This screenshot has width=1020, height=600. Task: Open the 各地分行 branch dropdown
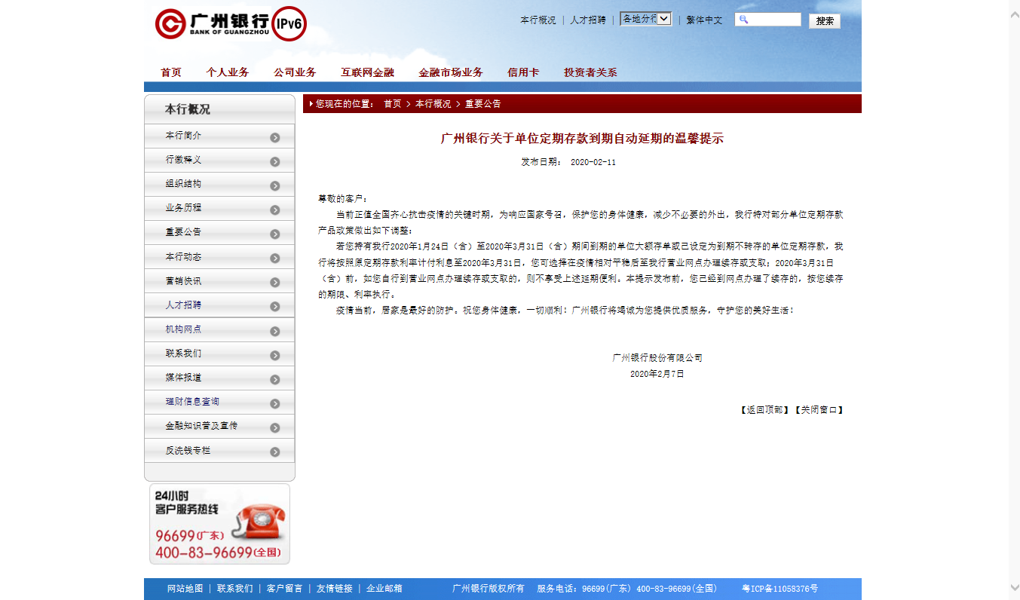645,19
